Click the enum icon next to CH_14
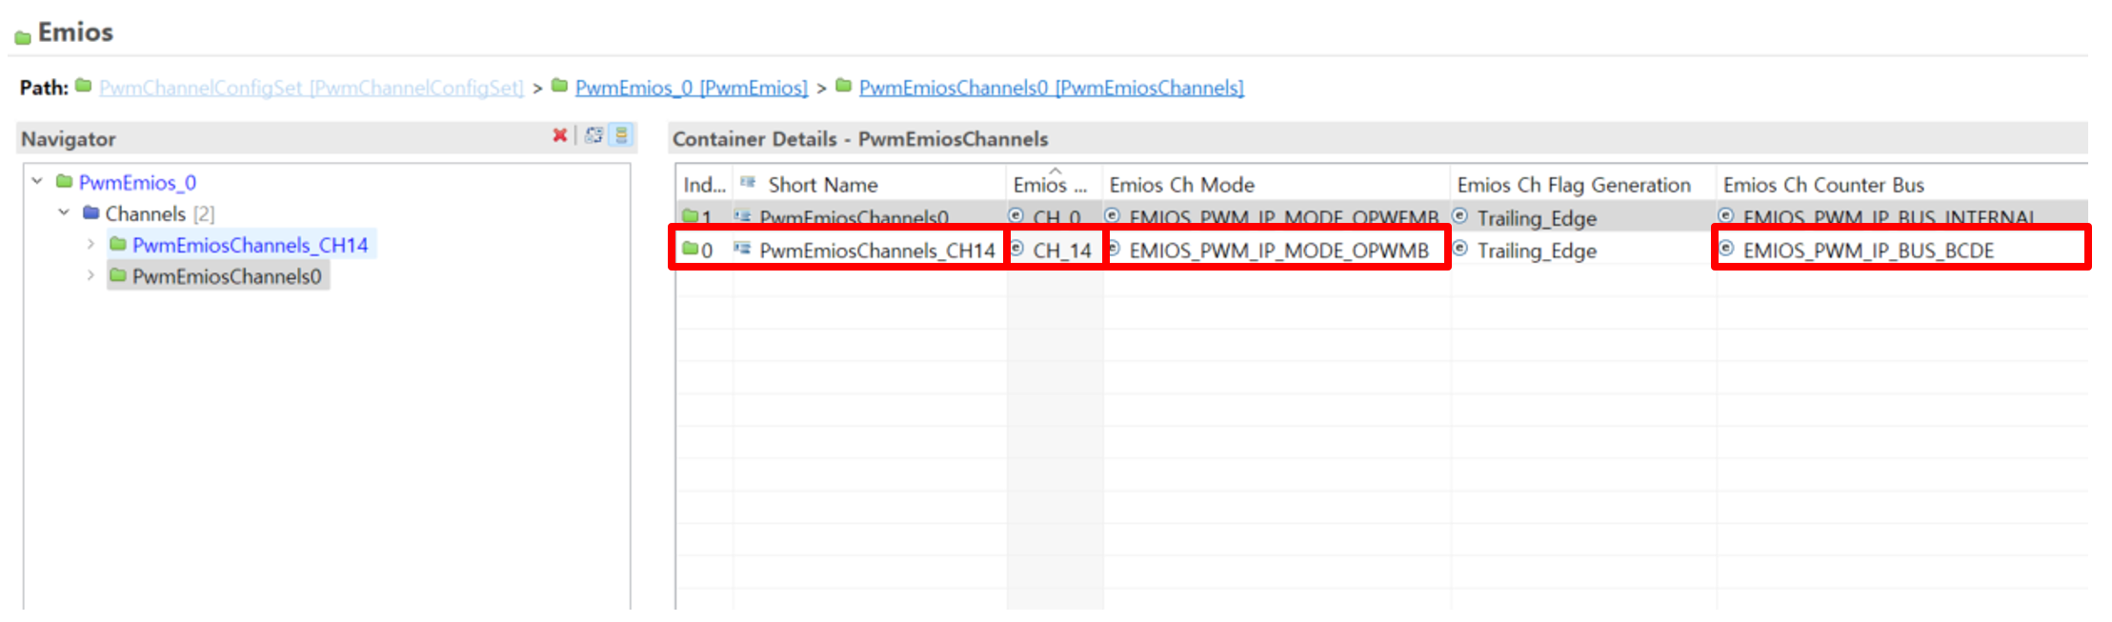 [1017, 250]
